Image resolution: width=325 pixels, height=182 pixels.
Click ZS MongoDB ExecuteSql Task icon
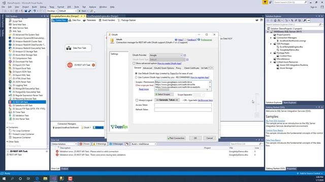pos(10,88)
